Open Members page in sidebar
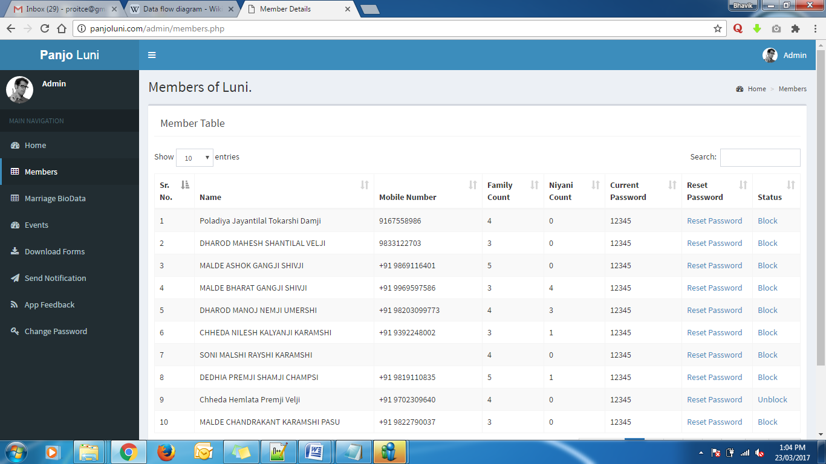 point(70,172)
